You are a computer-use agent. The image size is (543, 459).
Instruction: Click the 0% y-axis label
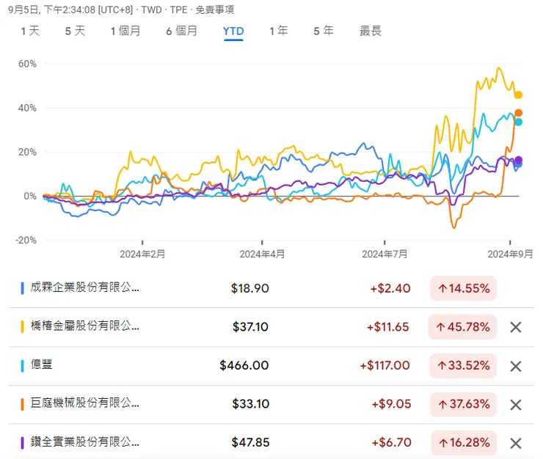[30, 197]
